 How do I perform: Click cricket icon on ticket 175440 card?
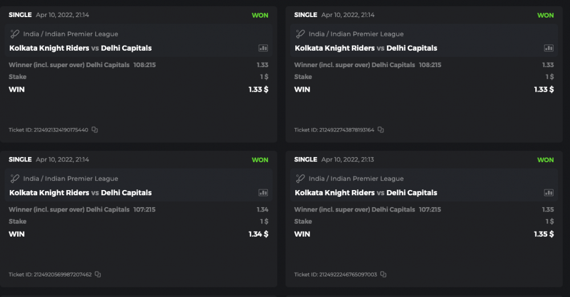tap(15, 34)
